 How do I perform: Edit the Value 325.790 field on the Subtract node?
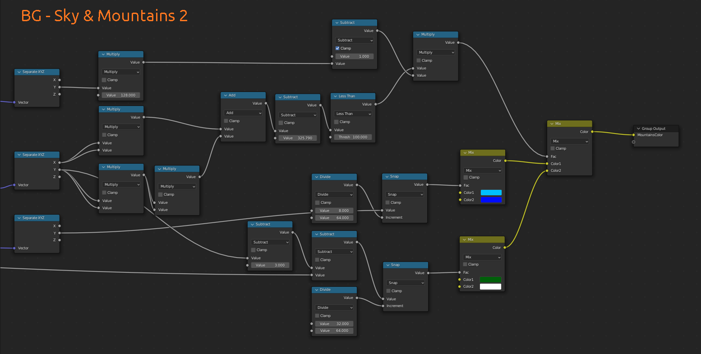(x=297, y=138)
